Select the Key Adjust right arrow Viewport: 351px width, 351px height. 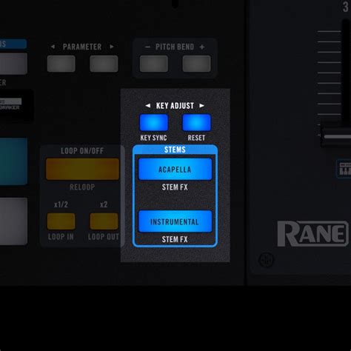201,106
